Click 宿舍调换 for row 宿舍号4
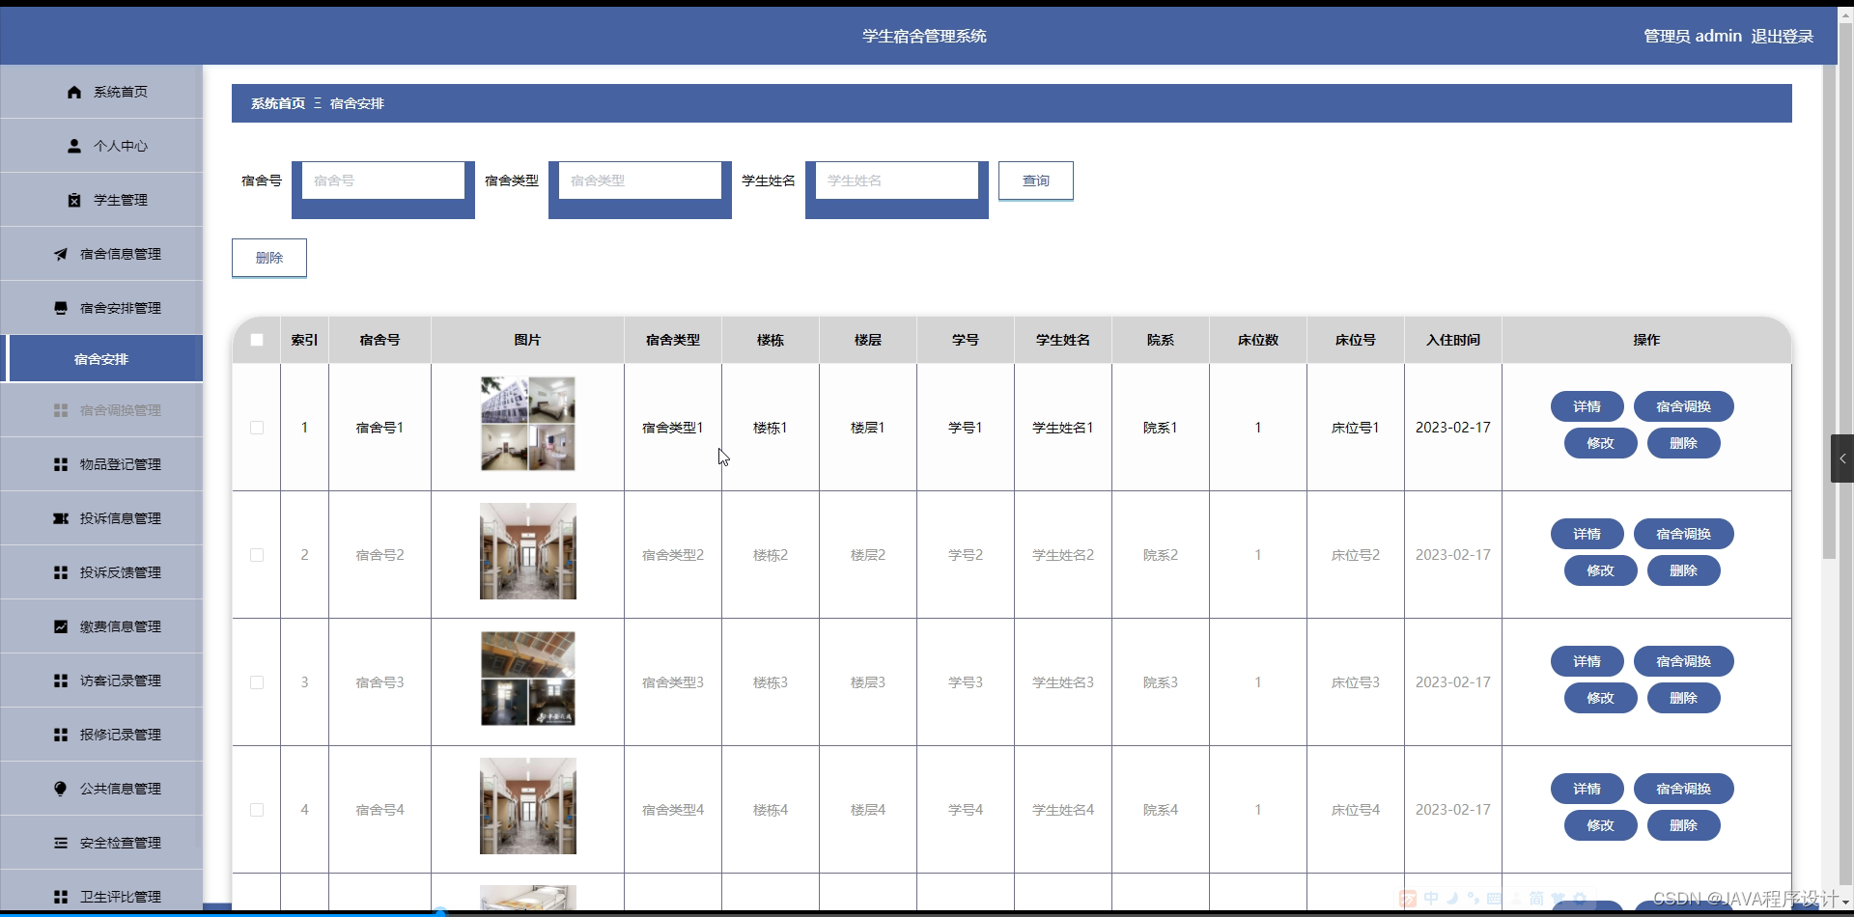The width and height of the screenshot is (1854, 917). tap(1684, 789)
